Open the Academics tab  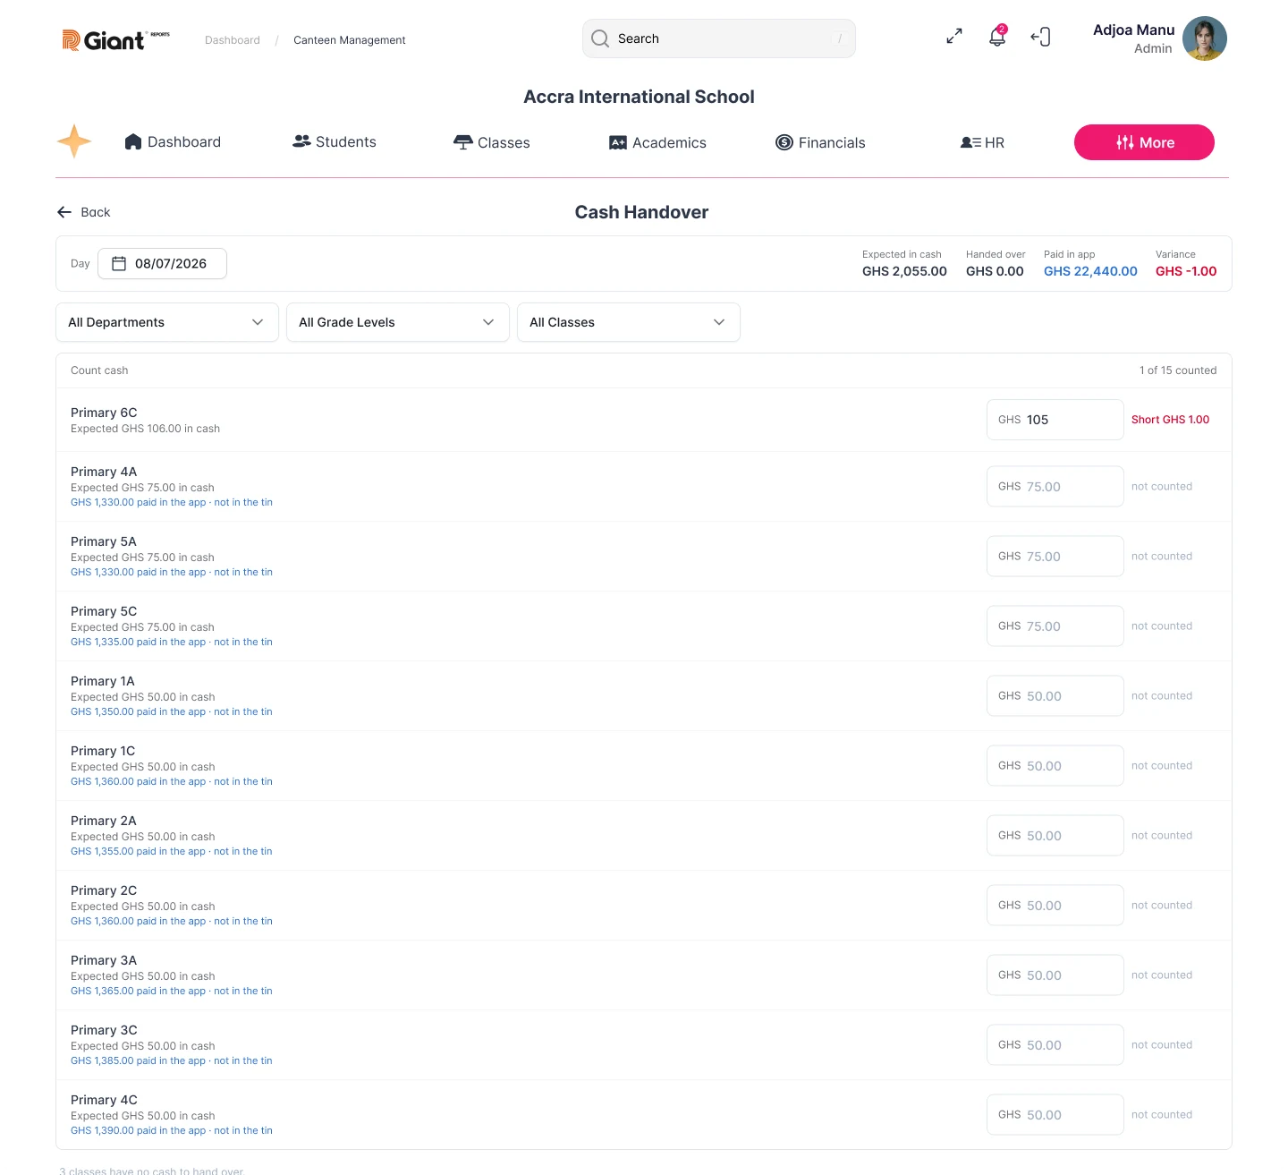657,142
